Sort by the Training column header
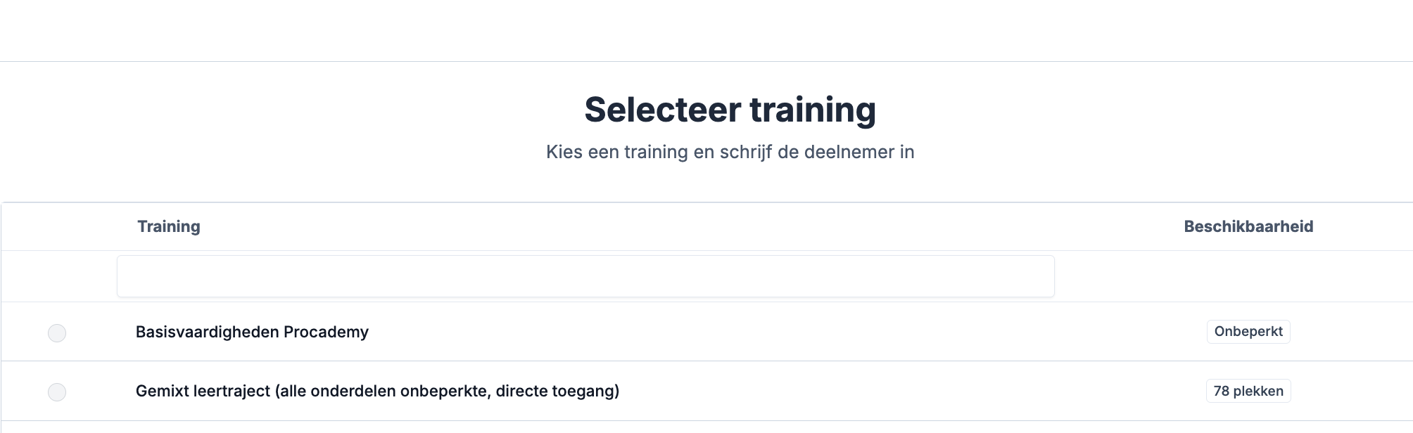Screen dimensions: 1413x433 [x=168, y=226]
